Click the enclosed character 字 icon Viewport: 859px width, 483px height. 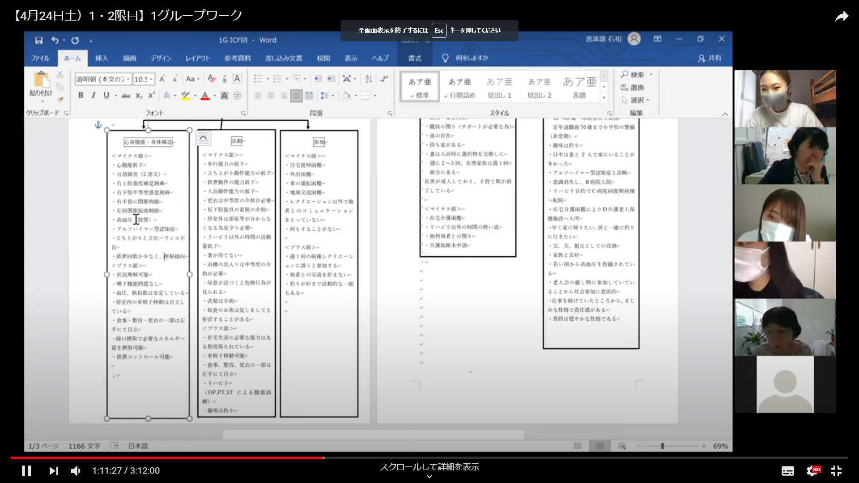(237, 95)
